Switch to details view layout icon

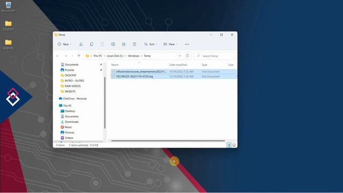click(x=229, y=145)
